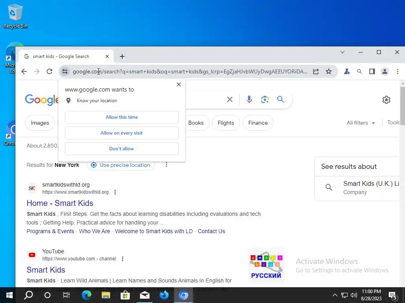Reload the Google search page
This screenshot has width=405, height=303.
click(49, 71)
